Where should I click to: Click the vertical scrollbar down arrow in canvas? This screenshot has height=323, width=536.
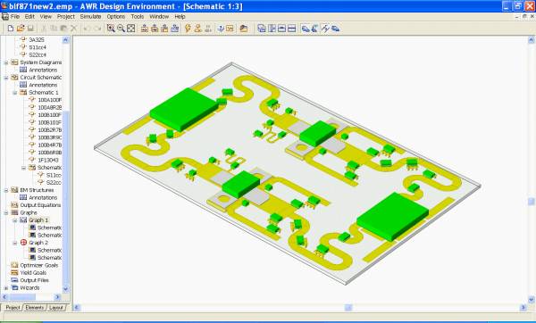coord(532,300)
